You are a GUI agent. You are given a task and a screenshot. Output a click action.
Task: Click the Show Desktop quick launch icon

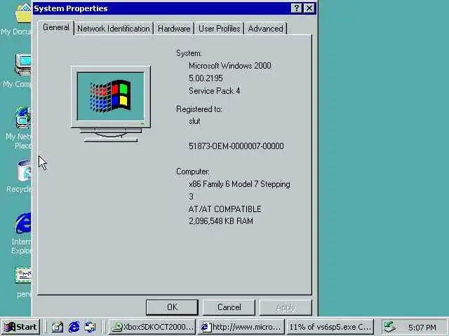[x=58, y=327]
